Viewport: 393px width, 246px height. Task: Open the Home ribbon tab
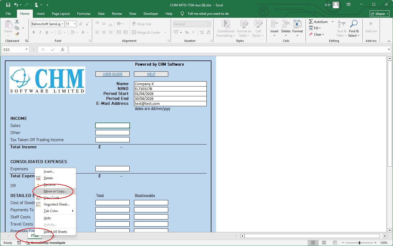tap(25, 14)
